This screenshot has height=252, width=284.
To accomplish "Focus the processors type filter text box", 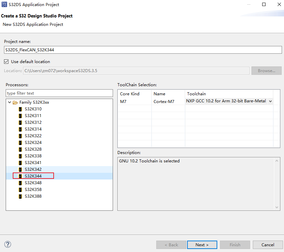I will coord(59,93).
